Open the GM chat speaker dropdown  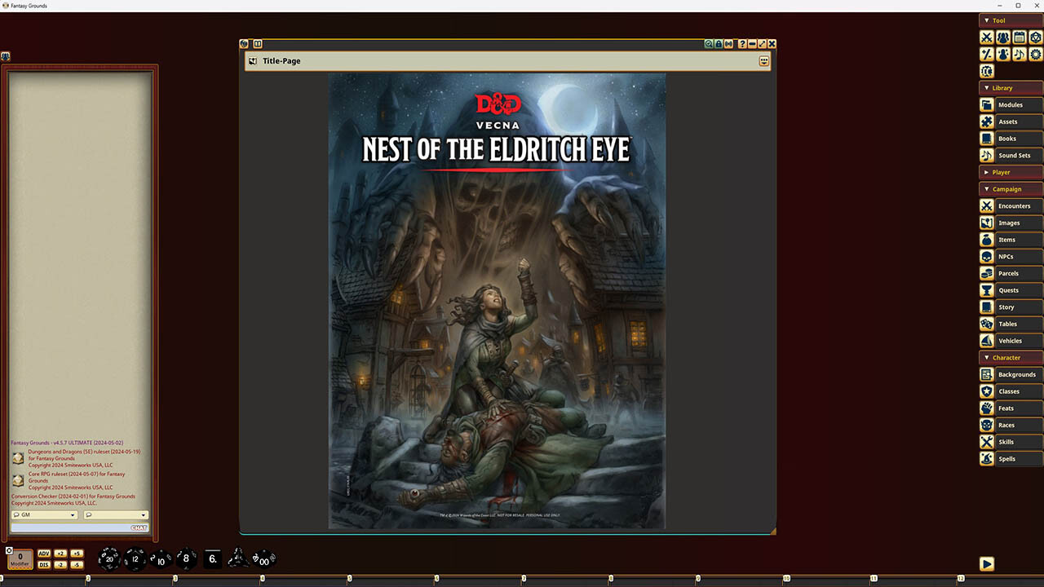(x=44, y=515)
